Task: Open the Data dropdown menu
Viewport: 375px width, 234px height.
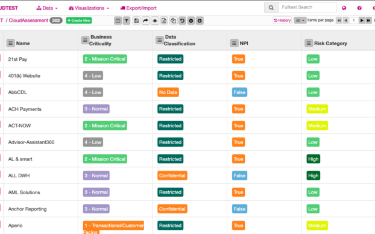Action: pyautogui.click(x=47, y=8)
